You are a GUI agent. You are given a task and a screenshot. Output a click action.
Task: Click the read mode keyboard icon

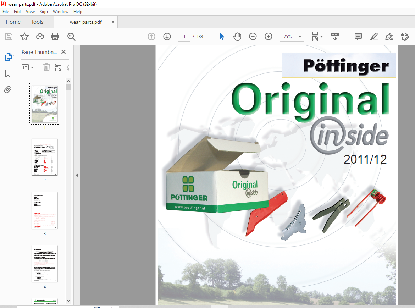tap(335, 37)
